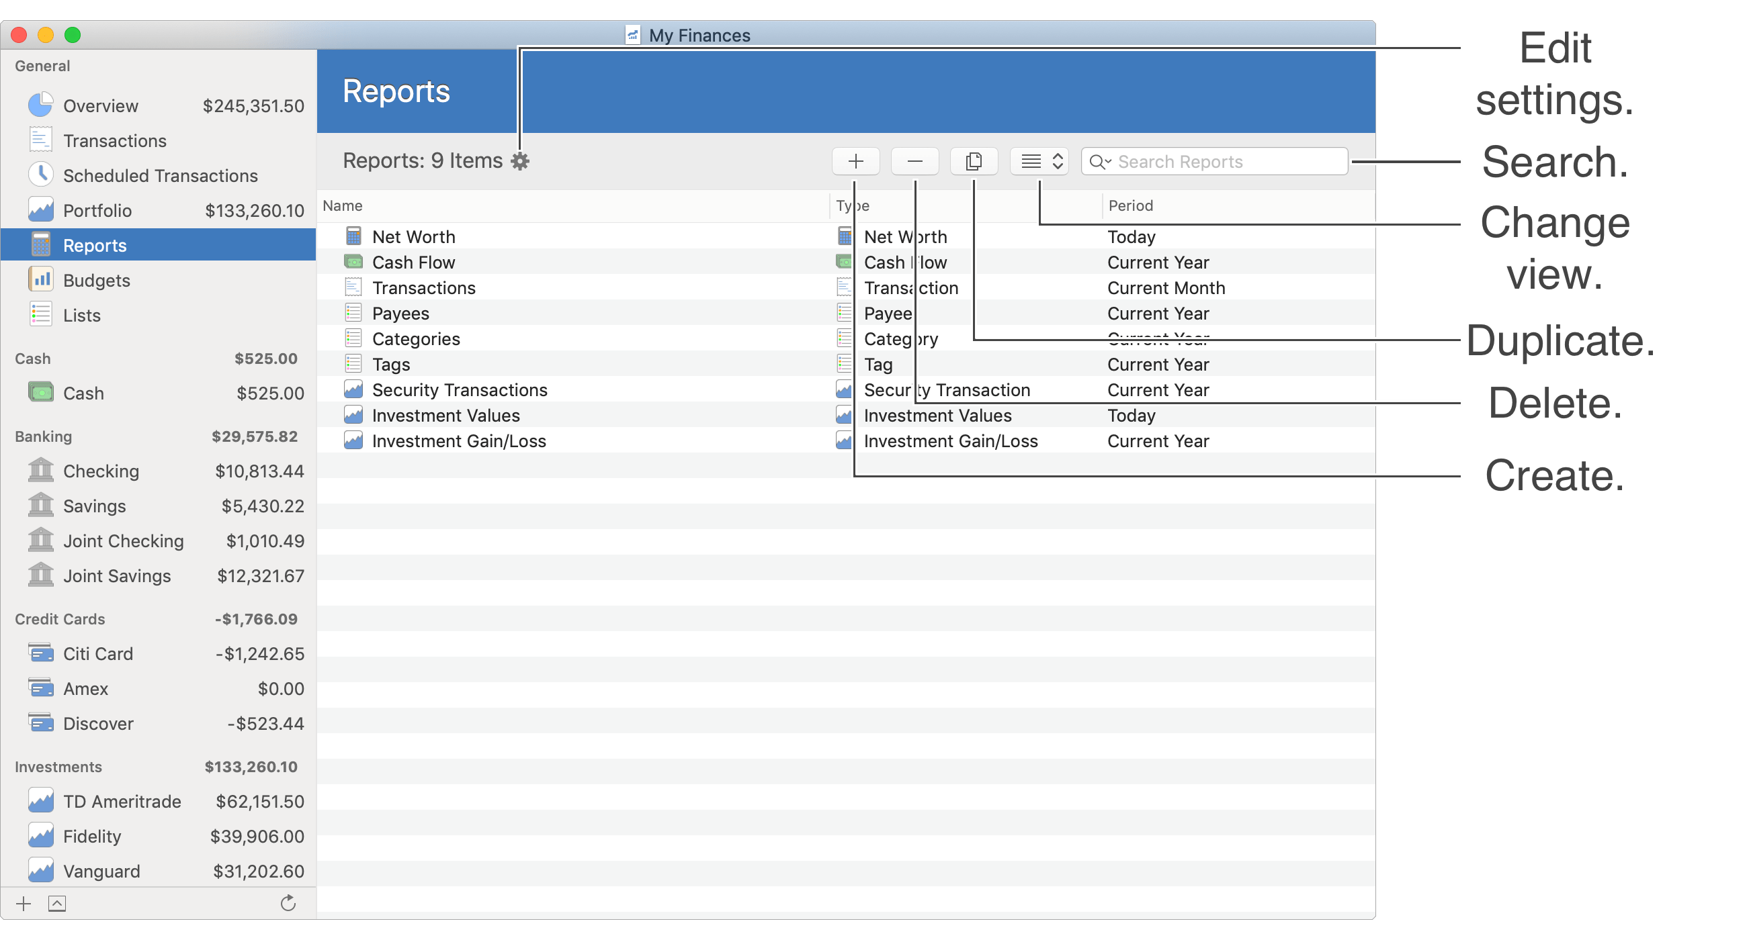Select Scheduled Transactions in sidebar
This screenshot has width=1747, height=940.
pos(160,175)
